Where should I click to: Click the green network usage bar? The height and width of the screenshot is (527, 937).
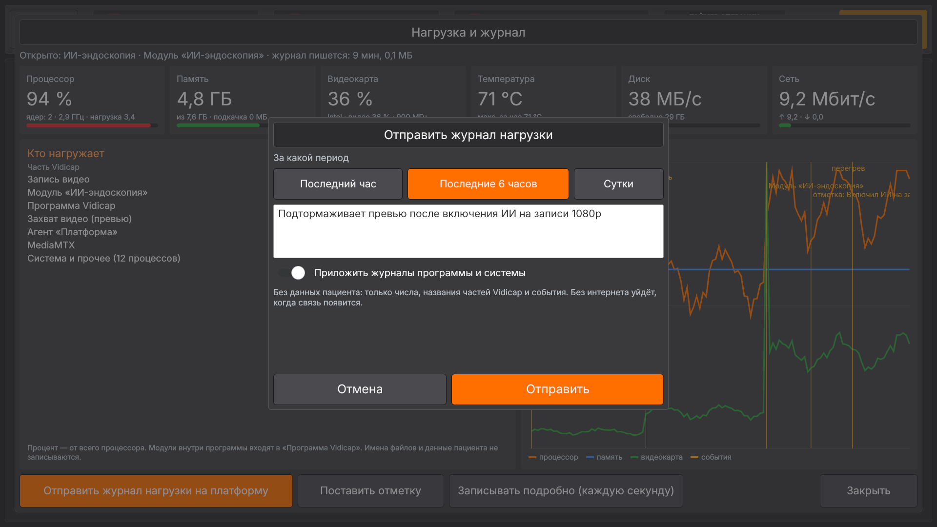pos(785,126)
